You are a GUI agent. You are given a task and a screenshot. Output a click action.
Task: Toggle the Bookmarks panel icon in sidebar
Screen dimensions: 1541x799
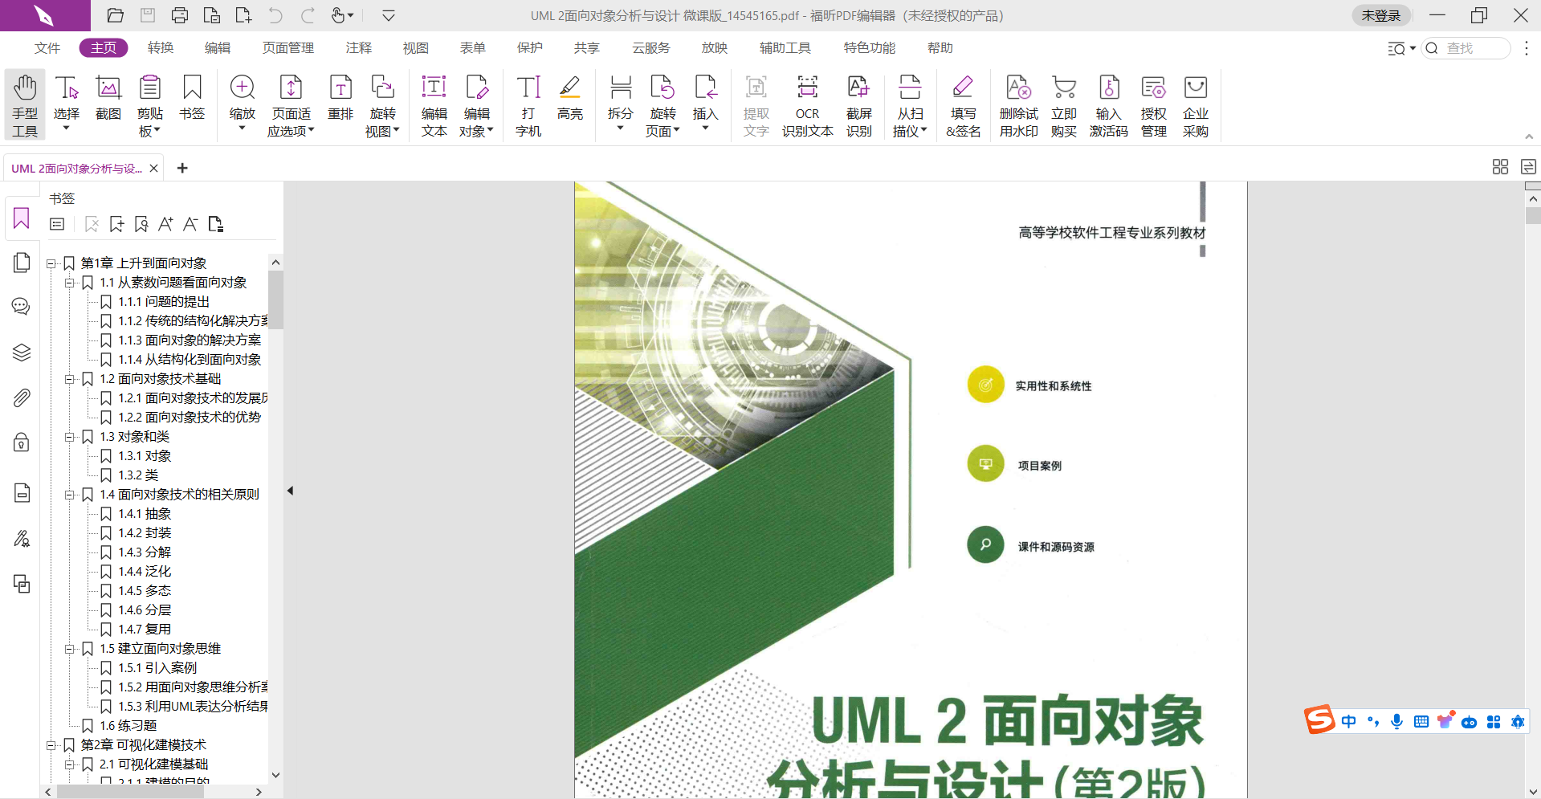point(22,218)
